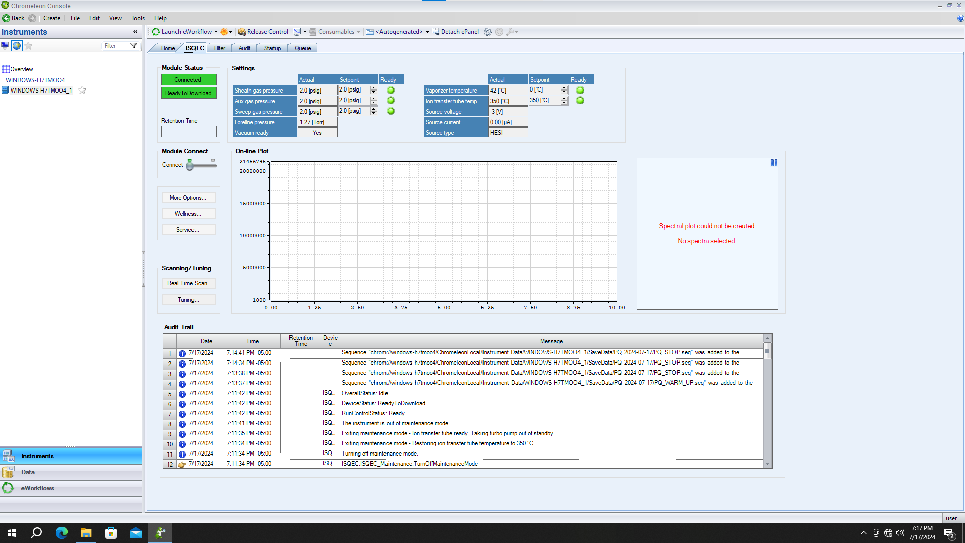Image resolution: width=965 pixels, height=543 pixels.
Task: Increase the Sheath gas pressure setpoint
Action: (373, 88)
